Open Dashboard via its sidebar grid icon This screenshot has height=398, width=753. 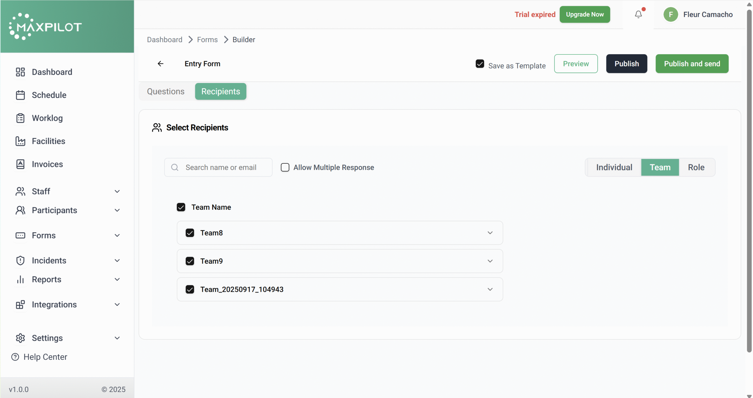20,72
